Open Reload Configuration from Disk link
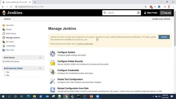Viewport: 176px width, 99px height. pyautogui.click(x=73, y=88)
